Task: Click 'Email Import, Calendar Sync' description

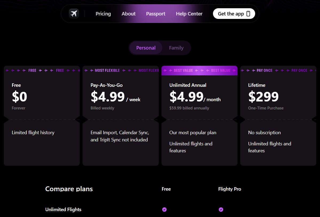Action: click(120, 136)
